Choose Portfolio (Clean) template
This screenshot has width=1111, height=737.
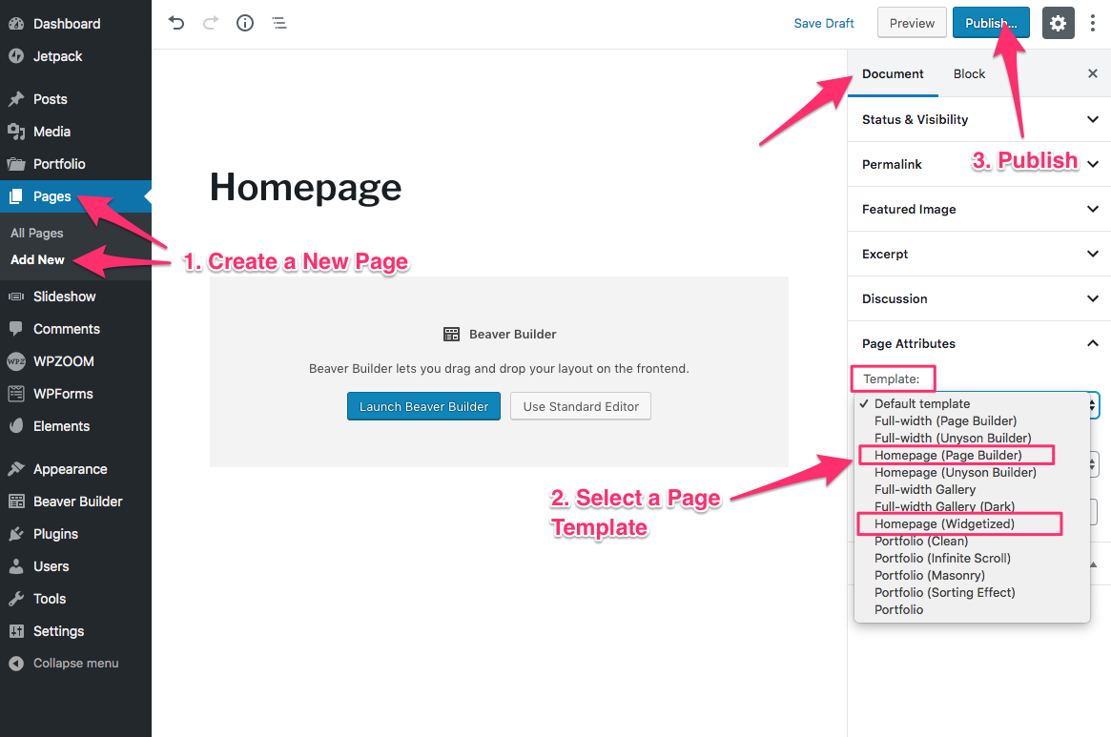972,541
